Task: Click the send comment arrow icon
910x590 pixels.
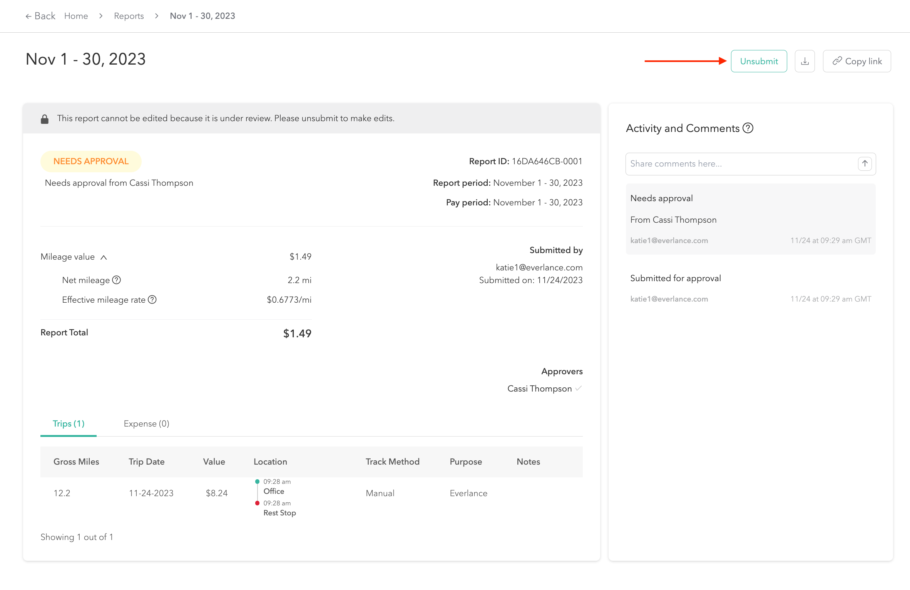Action: pos(865,163)
